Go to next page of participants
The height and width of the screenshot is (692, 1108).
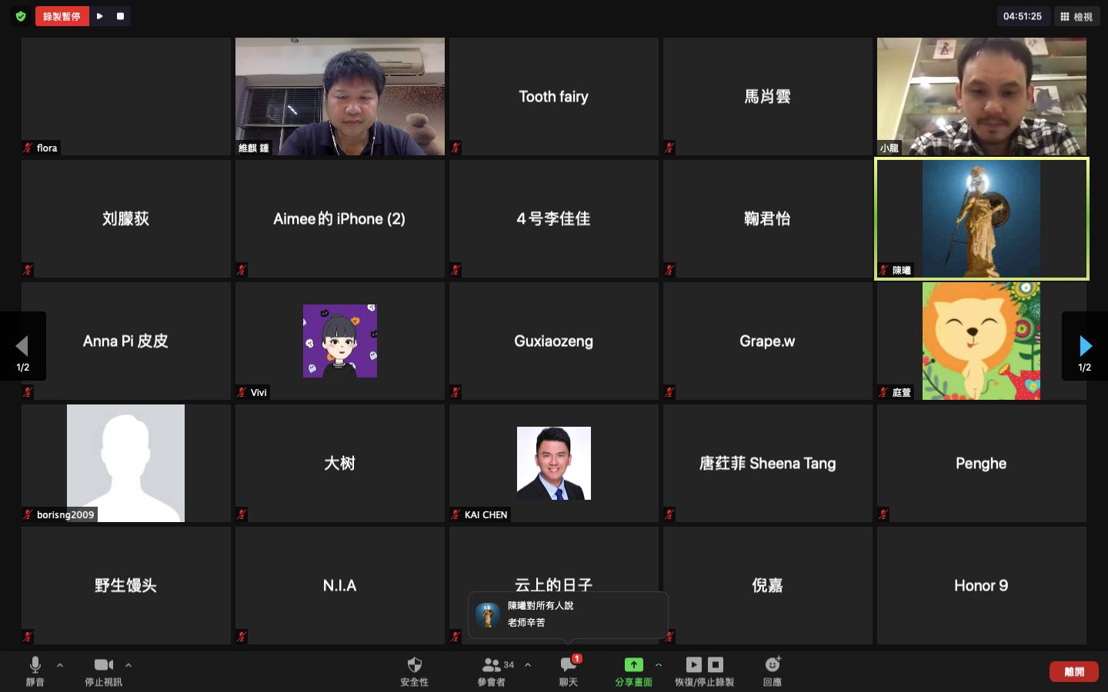[x=1085, y=346]
